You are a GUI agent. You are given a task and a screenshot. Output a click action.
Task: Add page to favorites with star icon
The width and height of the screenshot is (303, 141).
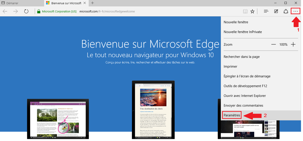[252, 12]
